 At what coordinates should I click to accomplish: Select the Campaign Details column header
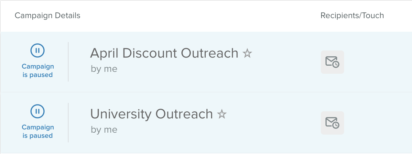[x=48, y=16]
